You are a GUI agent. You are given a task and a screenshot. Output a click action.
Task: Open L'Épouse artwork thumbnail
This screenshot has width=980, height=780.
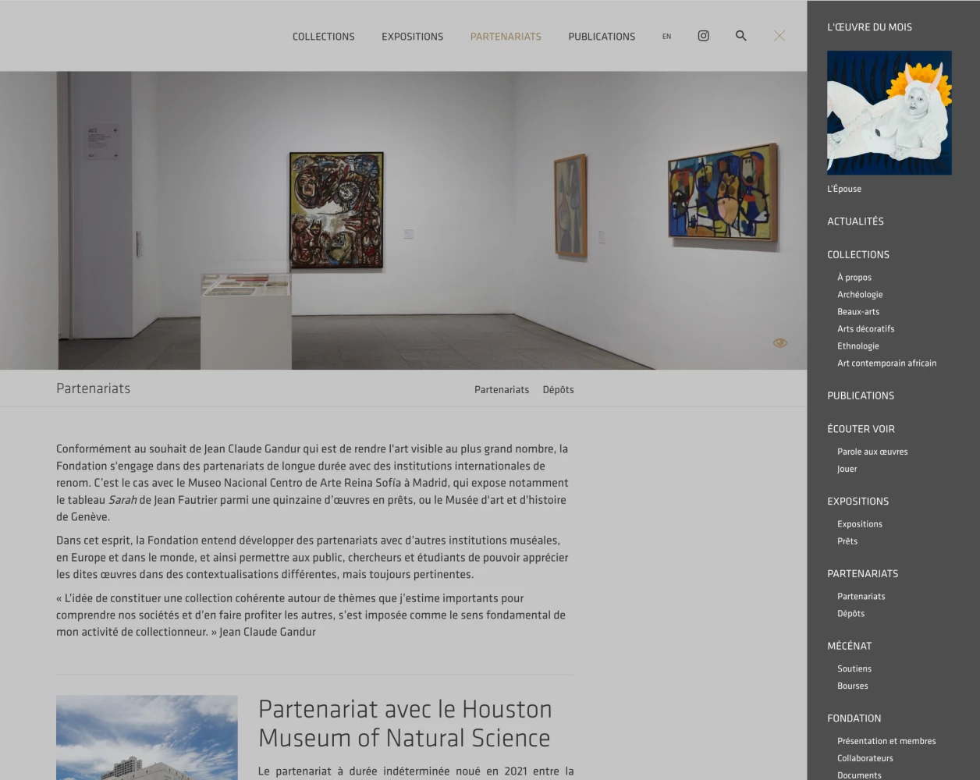point(889,113)
